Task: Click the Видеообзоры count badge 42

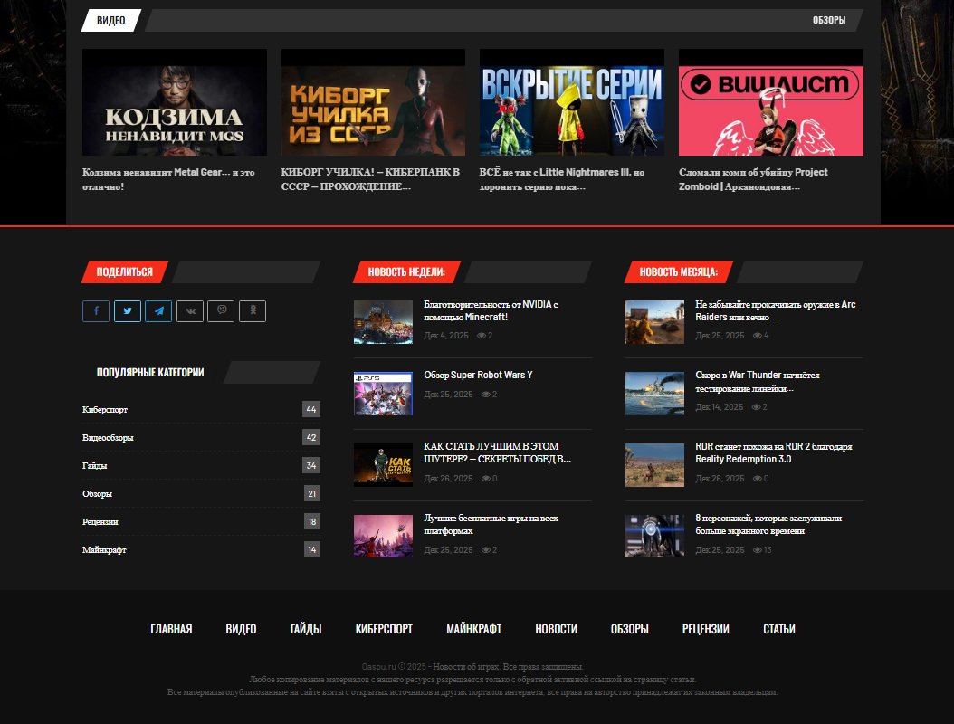Action: pos(311,438)
